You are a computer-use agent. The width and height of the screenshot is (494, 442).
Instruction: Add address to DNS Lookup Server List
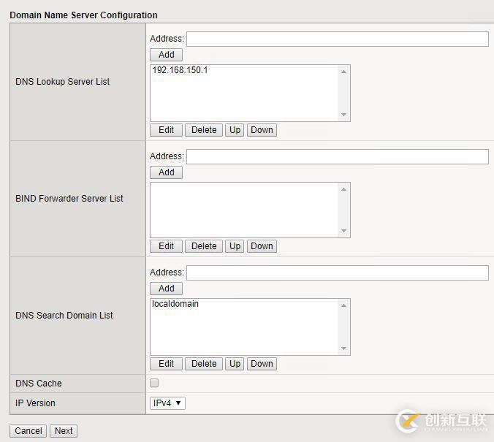coord(167,54)
